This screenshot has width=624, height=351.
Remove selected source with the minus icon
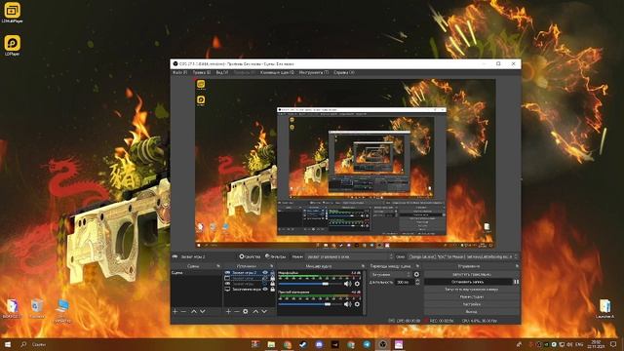[x=237, y=311]
